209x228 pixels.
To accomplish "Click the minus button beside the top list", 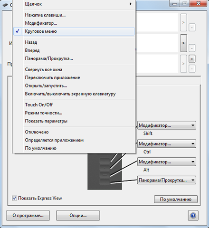I will point(192,28).
